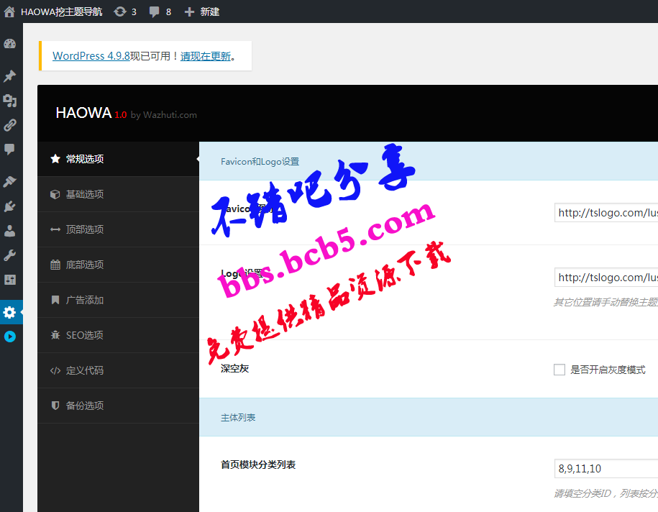The width and height of the screenshot is (658, 512).
Task: Click the code icon beside 定义代码
Action: tap(55, 370)
